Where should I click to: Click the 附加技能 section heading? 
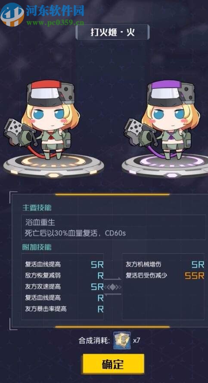pos(37,247)
